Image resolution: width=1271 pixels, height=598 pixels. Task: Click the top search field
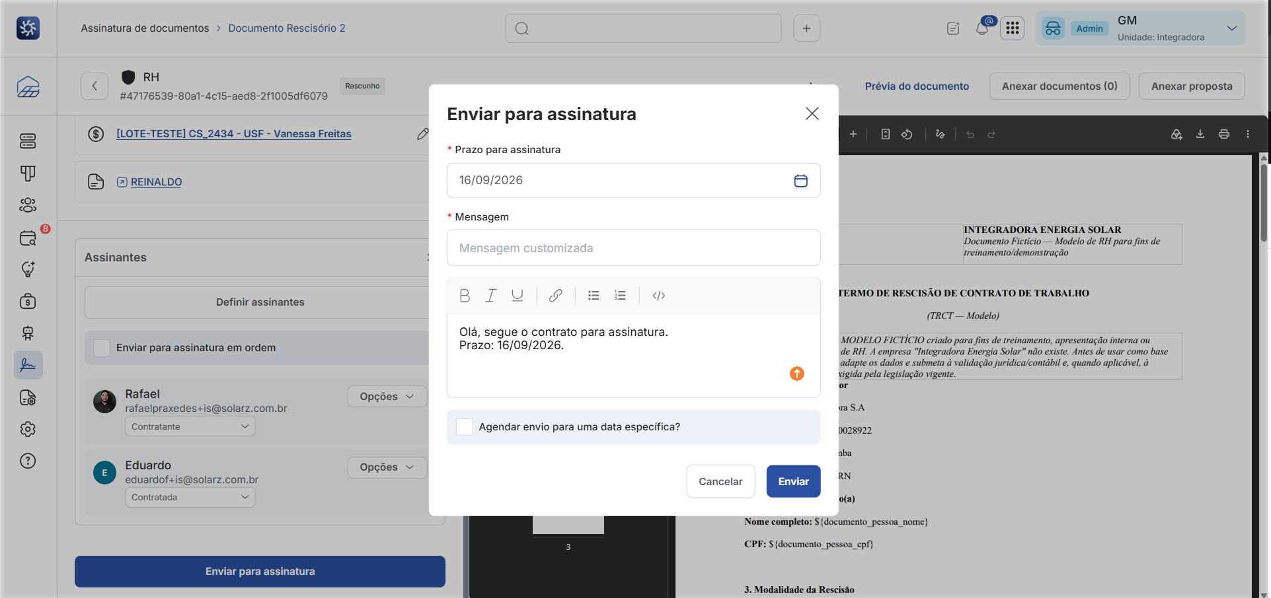643,28
